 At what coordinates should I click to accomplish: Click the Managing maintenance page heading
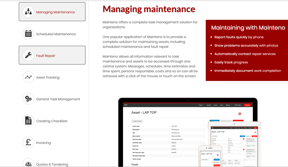149,9
